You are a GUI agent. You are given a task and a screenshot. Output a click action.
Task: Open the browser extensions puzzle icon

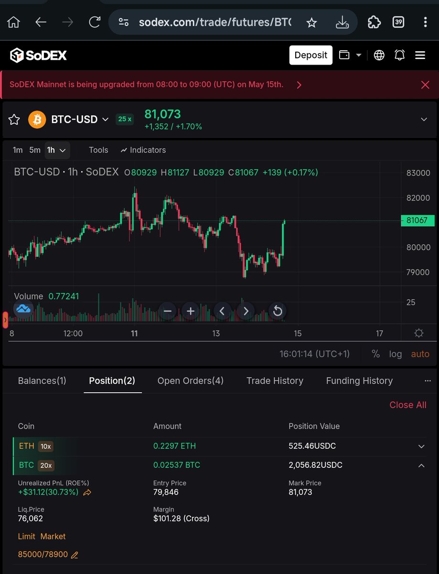(374, 22)
